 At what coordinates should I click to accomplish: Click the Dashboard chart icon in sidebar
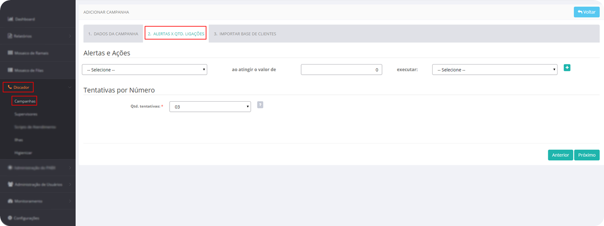click(x=10, y=19)
